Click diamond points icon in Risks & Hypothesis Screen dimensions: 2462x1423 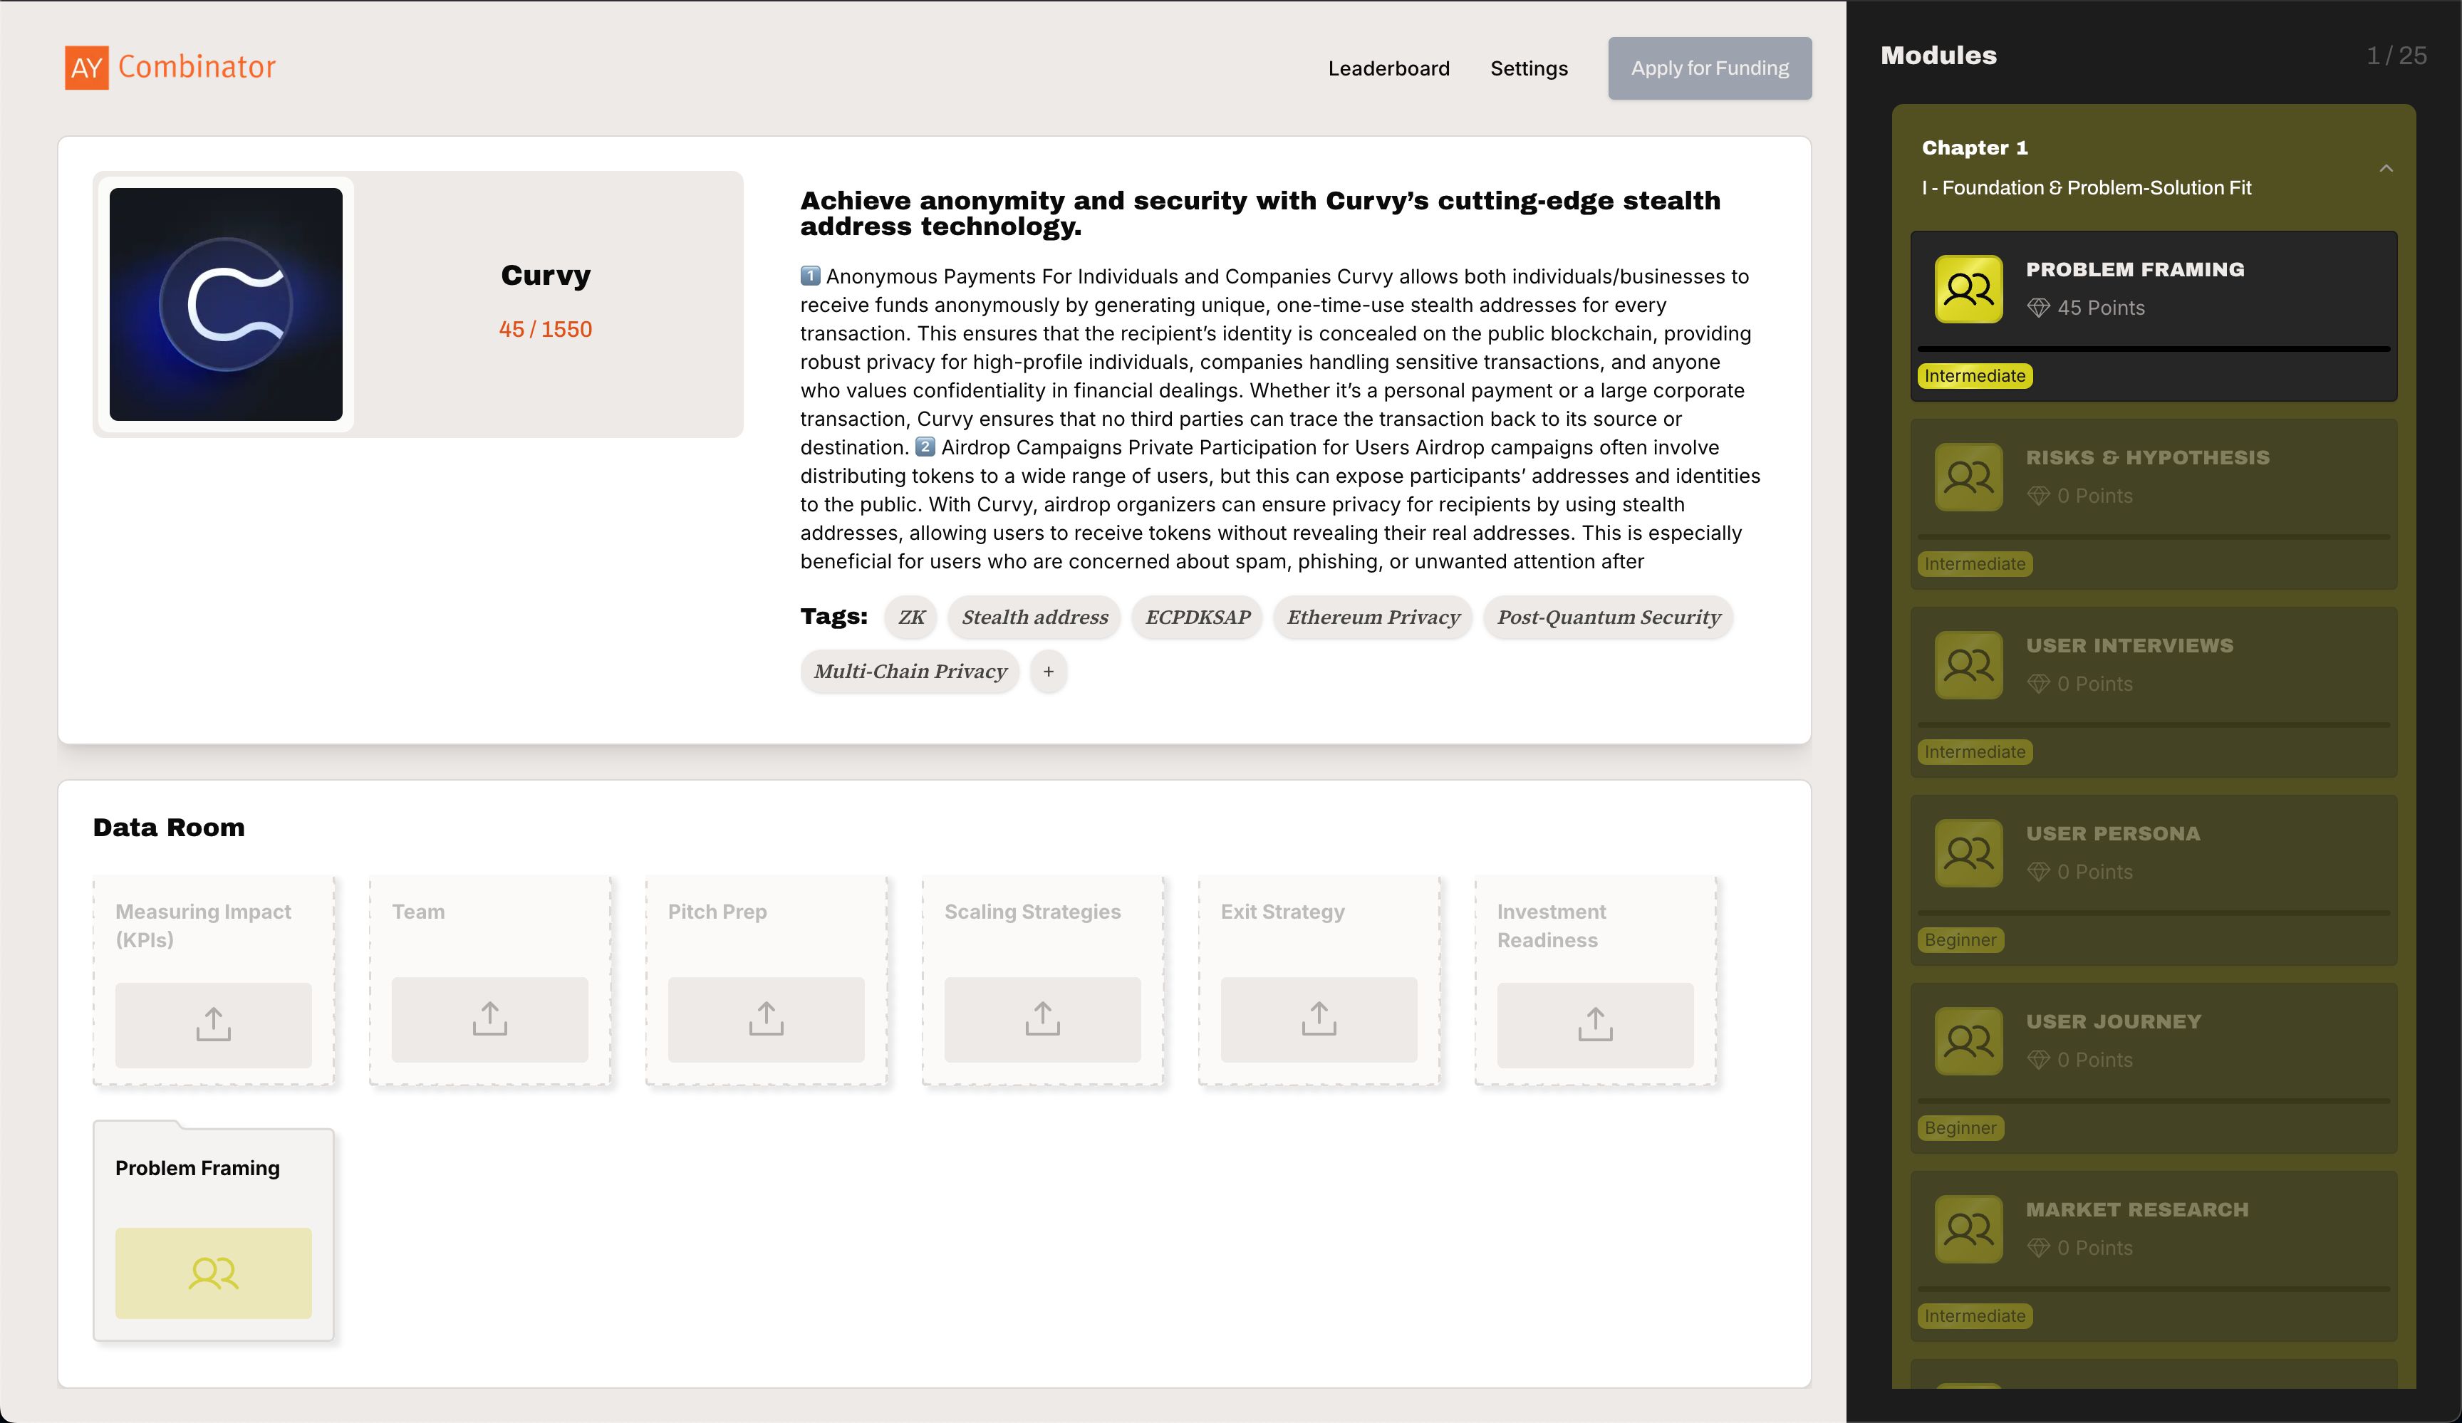[2038, 496]
